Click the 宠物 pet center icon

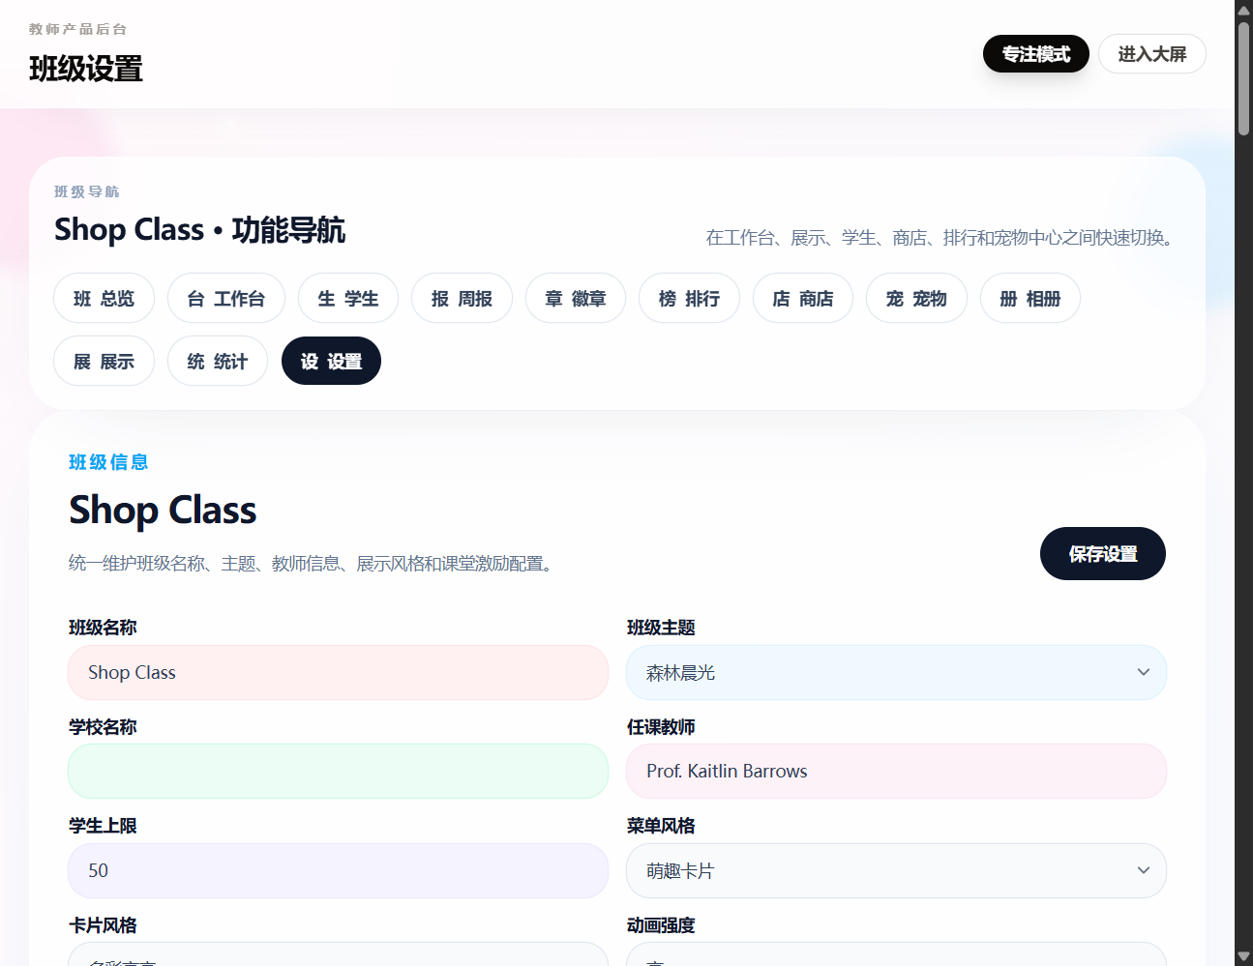916,298
